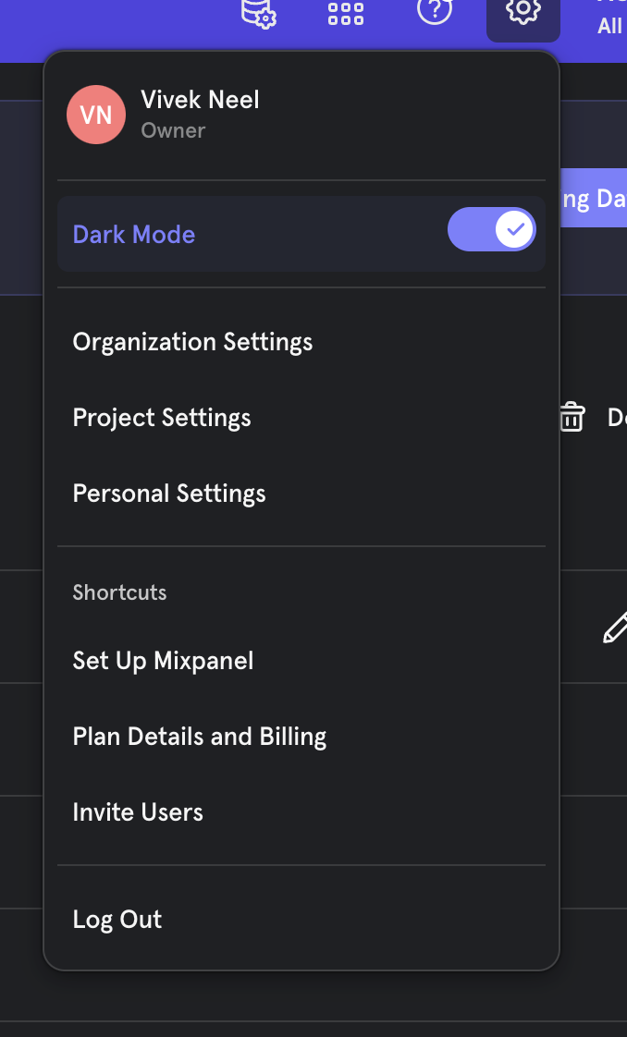
Task: Click the pencil edit icon
Action: pos(614,628)
